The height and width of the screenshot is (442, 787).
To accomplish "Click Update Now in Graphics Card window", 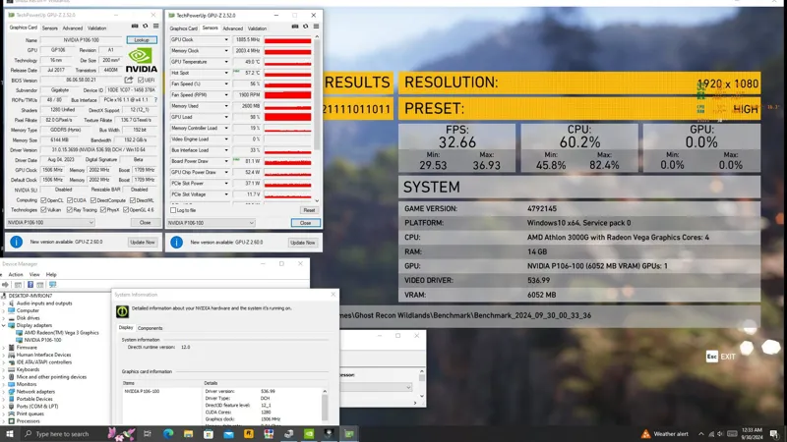I will pos(143,242).
